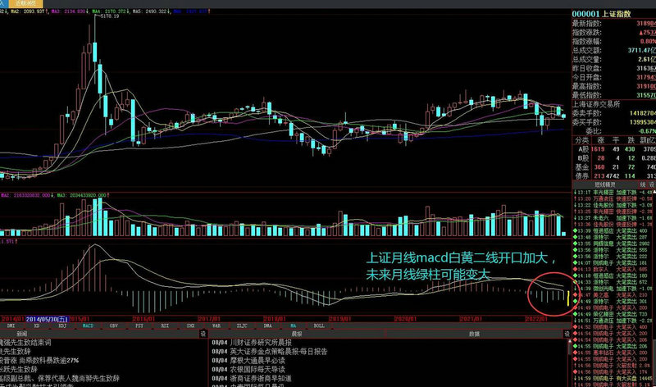The height and width of the screenshot is (387, 656).
Task: Select the RSI indicator tab
Action: pos(165,326)
